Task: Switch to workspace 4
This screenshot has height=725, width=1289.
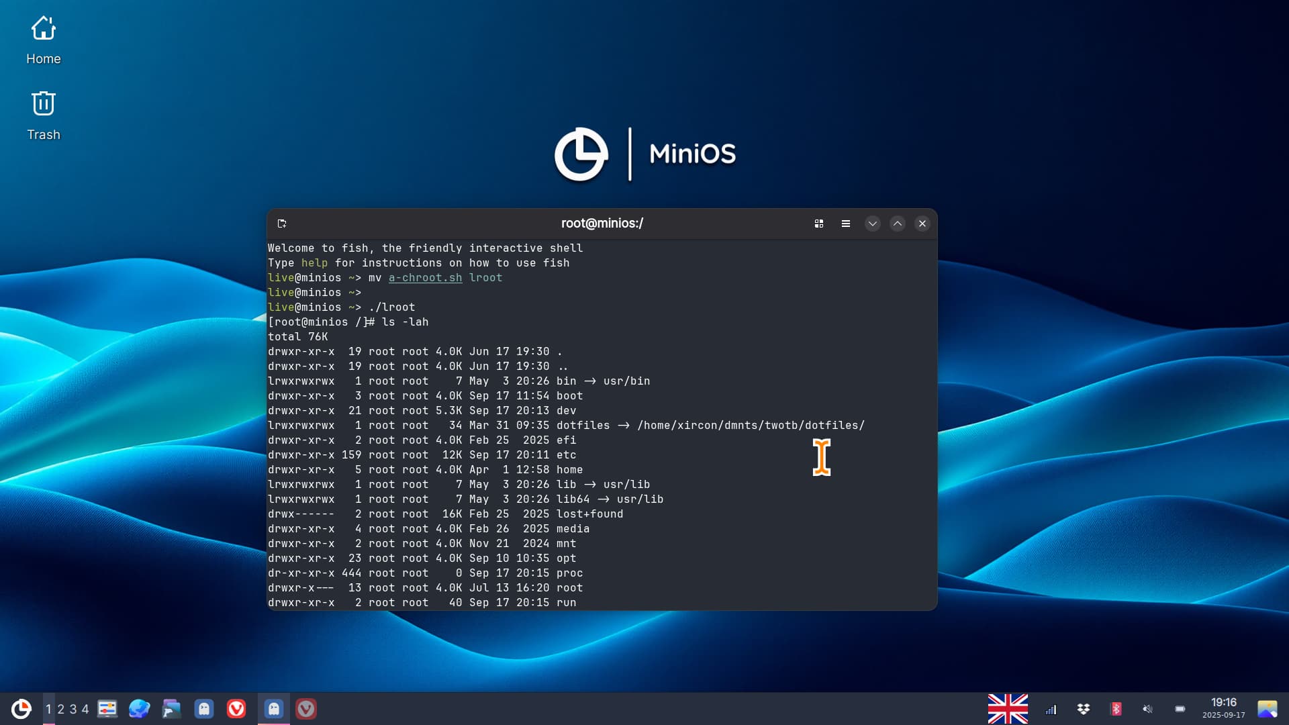Action: point(85,709)
